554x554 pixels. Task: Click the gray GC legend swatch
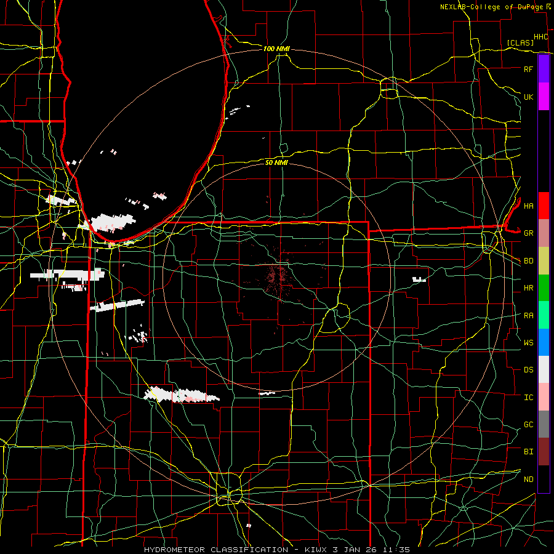(544, 424)
